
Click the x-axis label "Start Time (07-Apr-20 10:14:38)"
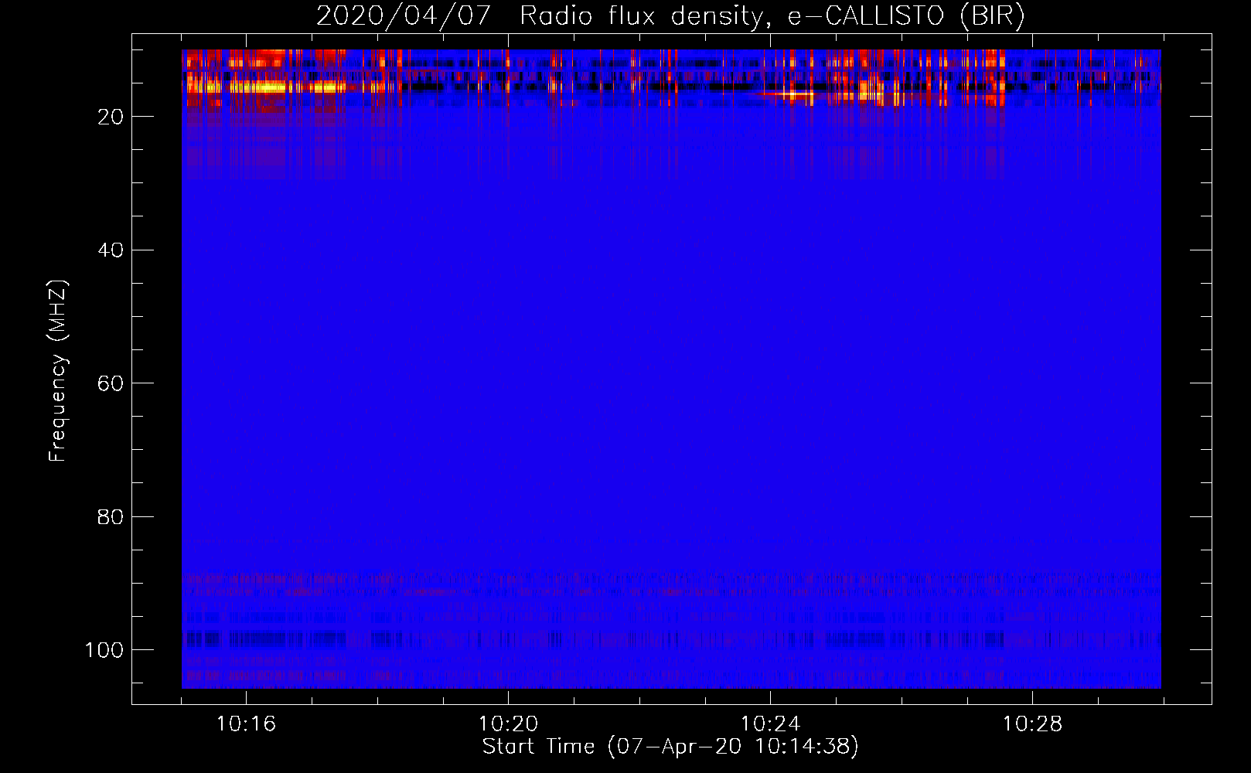click(x=670, y=747)
